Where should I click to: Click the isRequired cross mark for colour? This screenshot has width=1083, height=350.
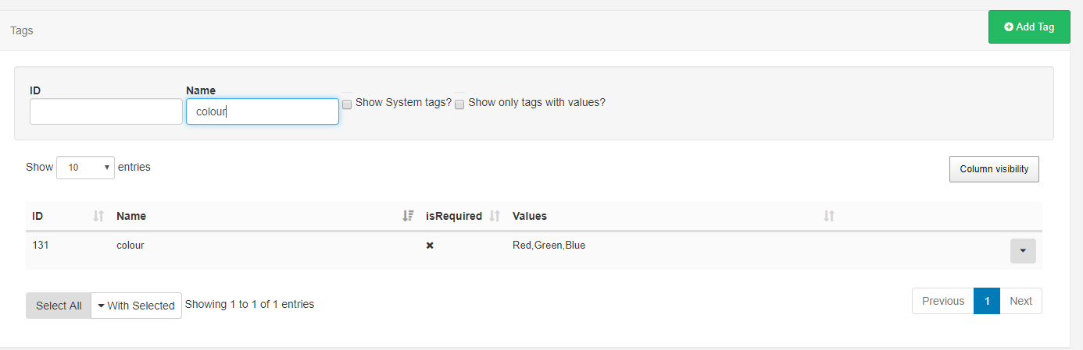(x=430, y=246)
